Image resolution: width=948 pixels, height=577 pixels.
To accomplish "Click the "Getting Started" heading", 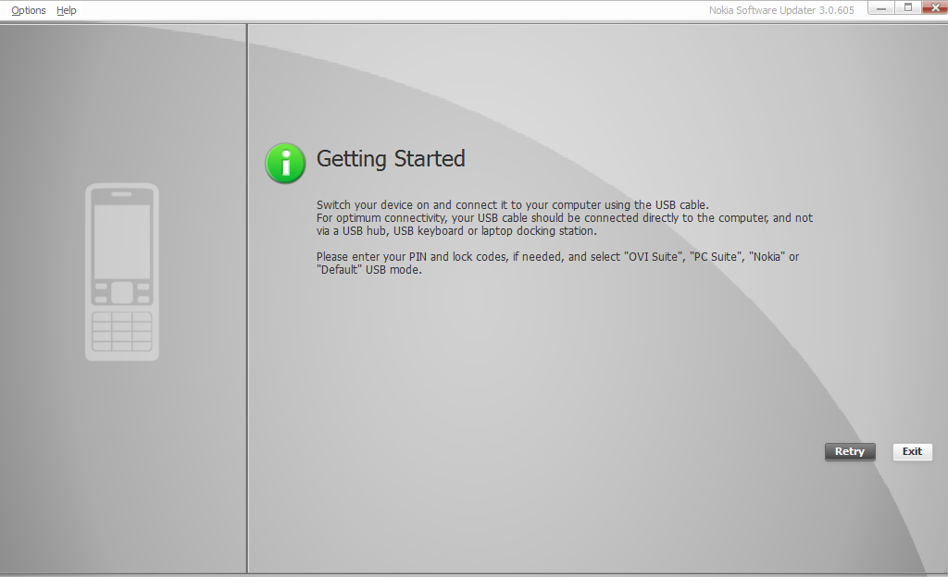I will (x=391, y=159).
